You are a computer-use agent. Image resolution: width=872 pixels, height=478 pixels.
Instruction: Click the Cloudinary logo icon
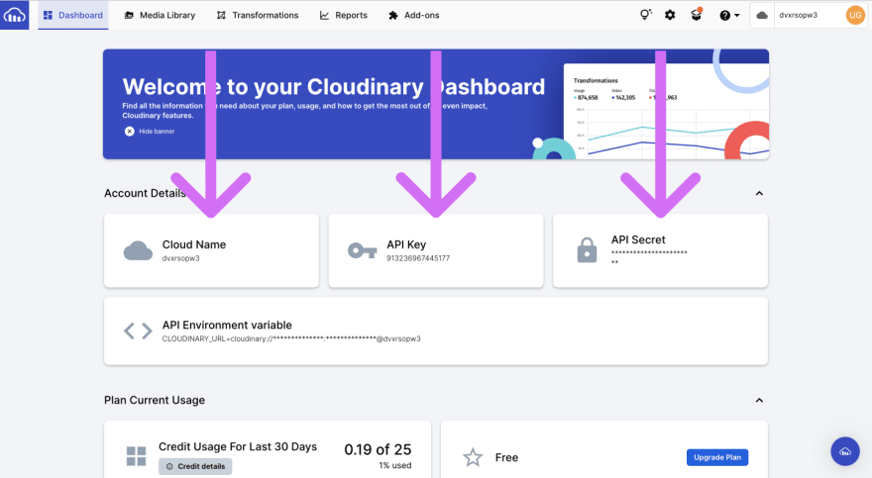(x=15, y=15)
